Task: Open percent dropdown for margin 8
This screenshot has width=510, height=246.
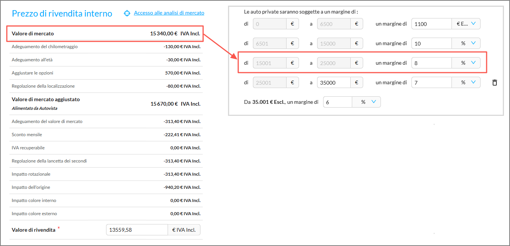Action: coord(466,63)
